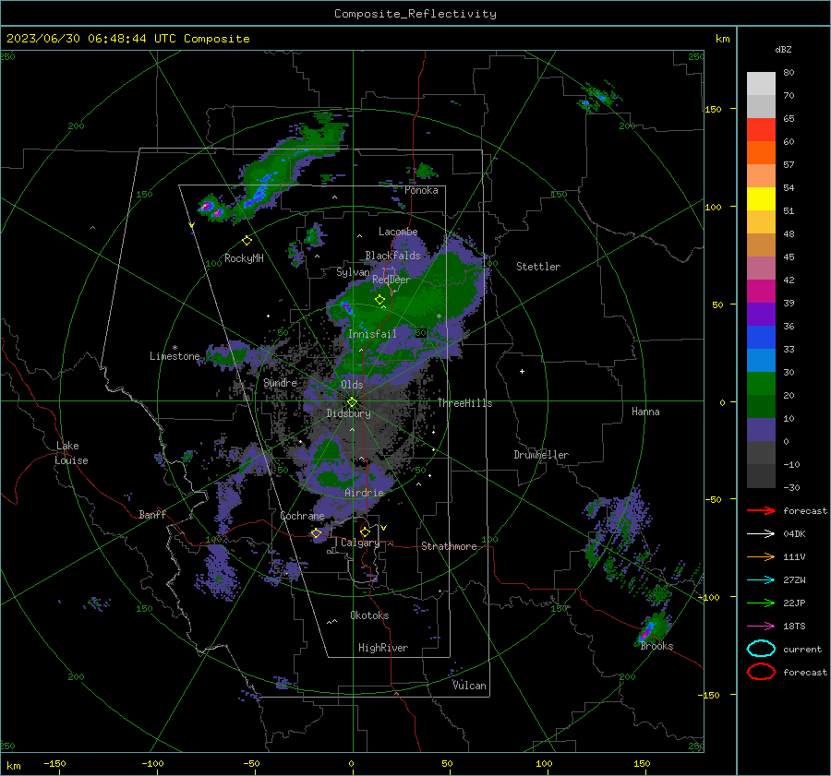Click the Drumheller city label

click(x=541, y=455)
